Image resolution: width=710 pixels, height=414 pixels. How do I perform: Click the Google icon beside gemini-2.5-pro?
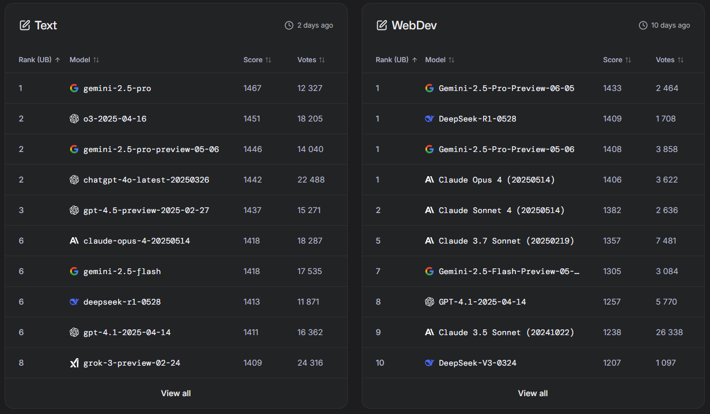pyautogui.click(x=74, y=88)
